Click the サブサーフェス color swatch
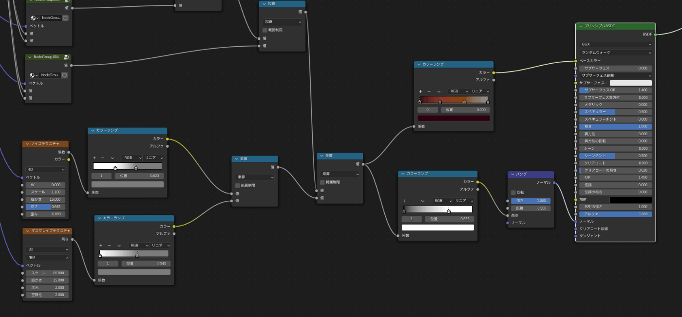This screenshot has width=682, height=317. 631,83
